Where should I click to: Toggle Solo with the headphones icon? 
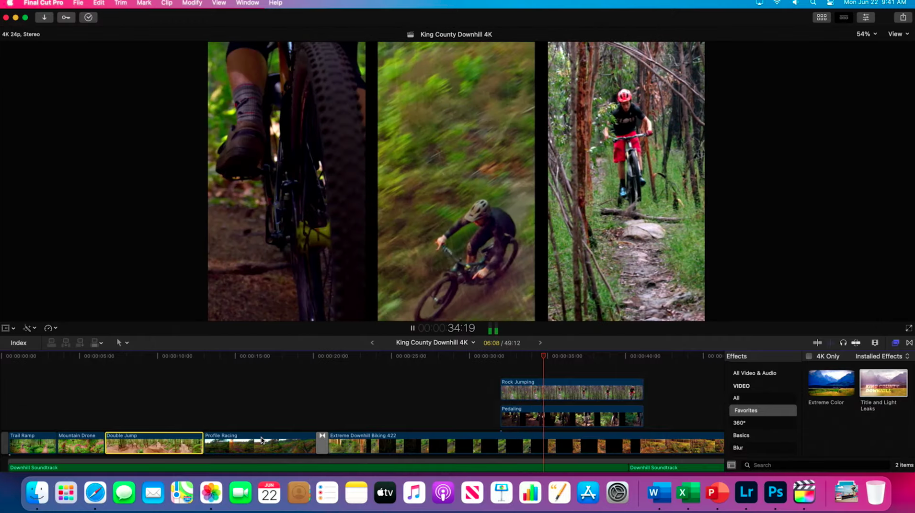click(843, 343)
